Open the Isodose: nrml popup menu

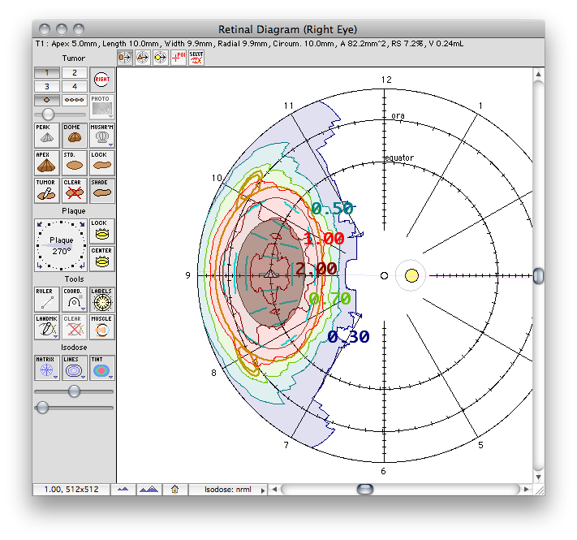(228, 490)
